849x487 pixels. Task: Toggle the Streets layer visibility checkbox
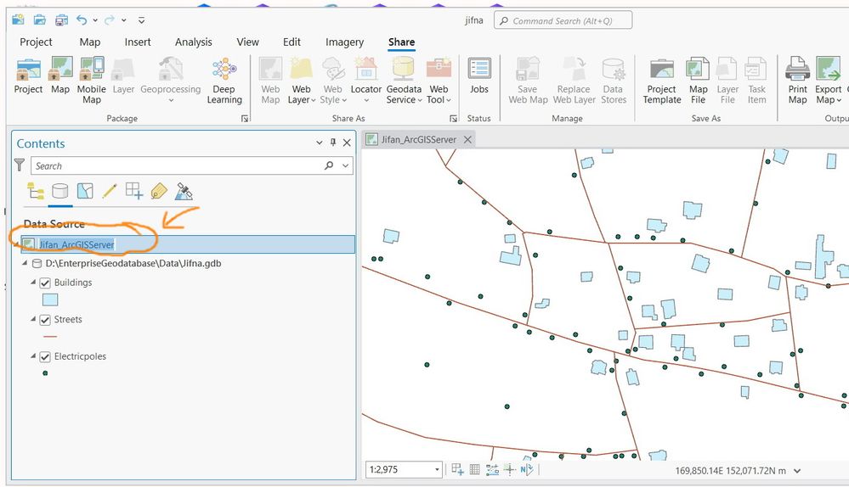point(46,320)
